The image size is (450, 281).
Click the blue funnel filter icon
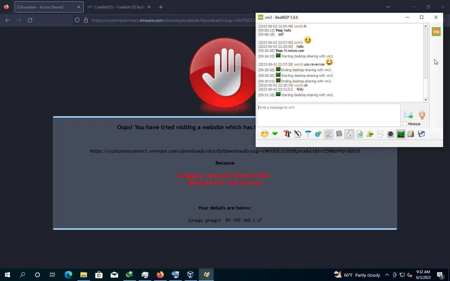point(308,134)
